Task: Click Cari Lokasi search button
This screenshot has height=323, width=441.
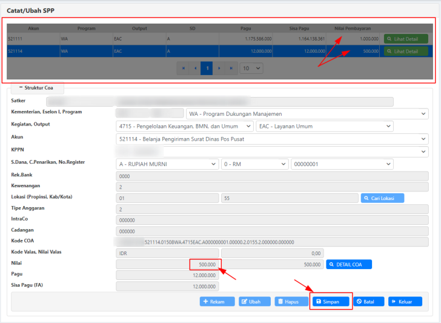Action: click(382, 198)
